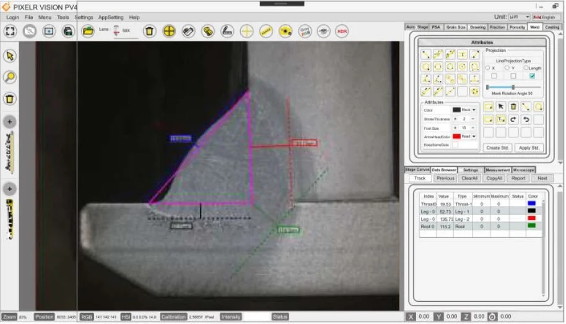566x324 pixels.
Task: Toggle the KeepSameData checkbox
Action: [455, 145]
